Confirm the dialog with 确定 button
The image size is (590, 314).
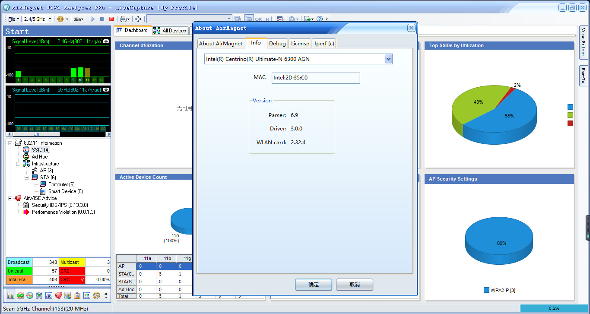pyautogui.click(x=314, y=285)
